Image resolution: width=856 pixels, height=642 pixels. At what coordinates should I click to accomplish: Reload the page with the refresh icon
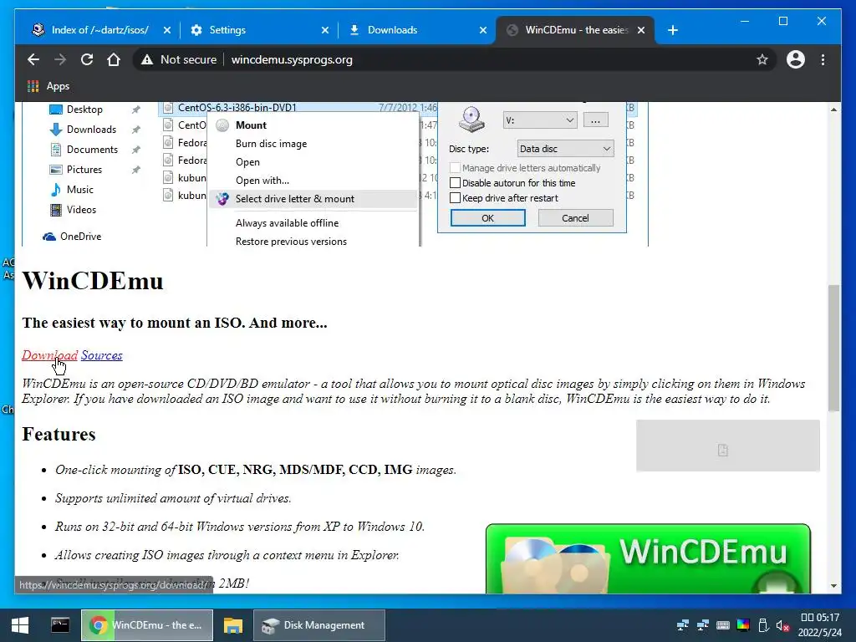point(87,59)
